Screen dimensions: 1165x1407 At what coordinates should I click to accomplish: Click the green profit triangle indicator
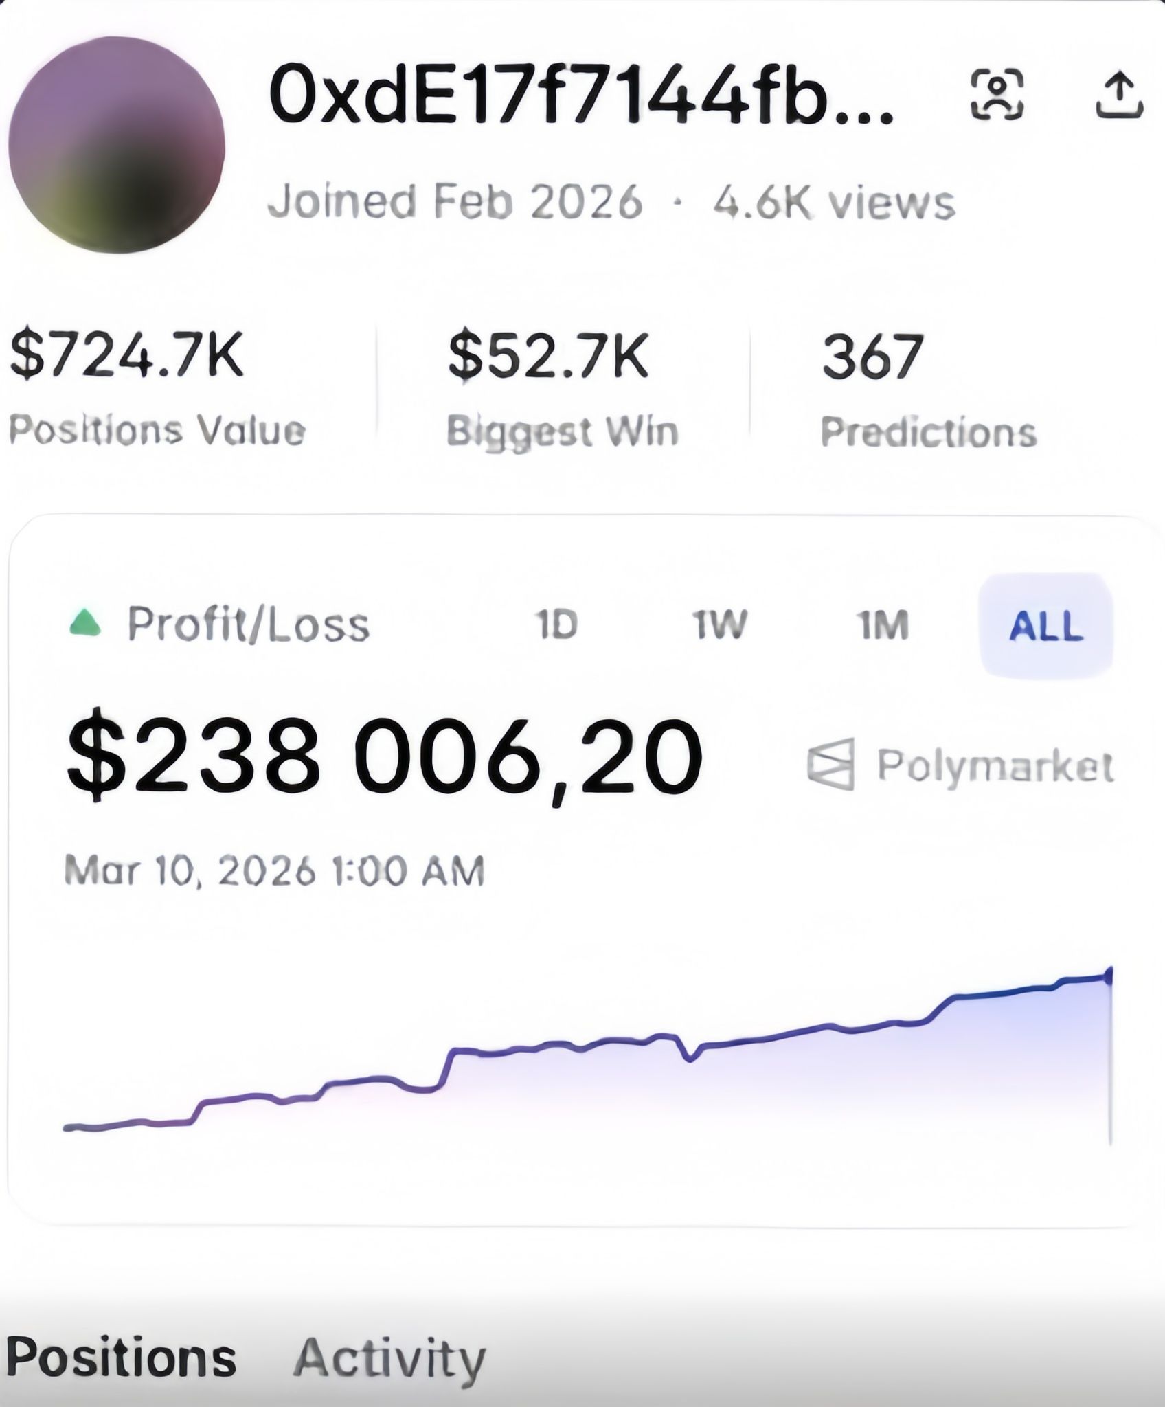pyautogui.click(x=86, y=622)
